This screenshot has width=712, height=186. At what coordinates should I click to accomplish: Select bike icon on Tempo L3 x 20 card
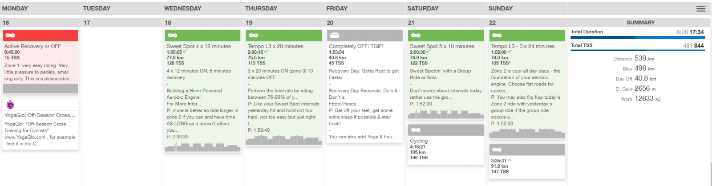[254, 36]
